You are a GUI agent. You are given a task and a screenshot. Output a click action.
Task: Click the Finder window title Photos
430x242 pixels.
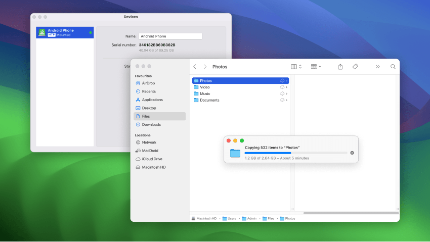pyautogui.click(x=220, y=67)
